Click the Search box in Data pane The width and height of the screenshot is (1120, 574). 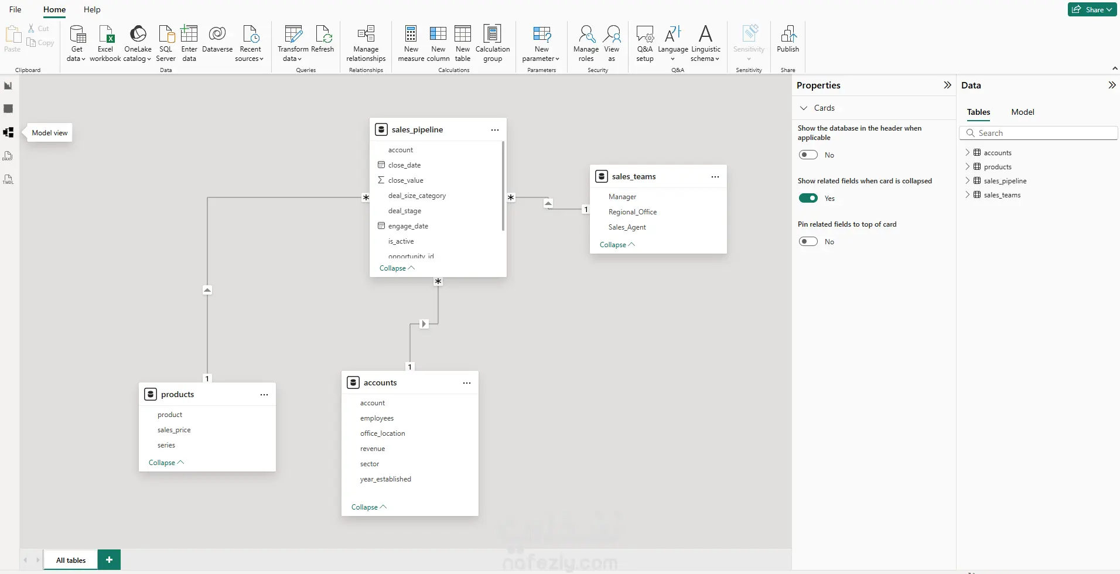1038,133
